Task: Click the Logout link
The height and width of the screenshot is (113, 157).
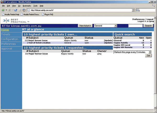Action: point(150,19)
